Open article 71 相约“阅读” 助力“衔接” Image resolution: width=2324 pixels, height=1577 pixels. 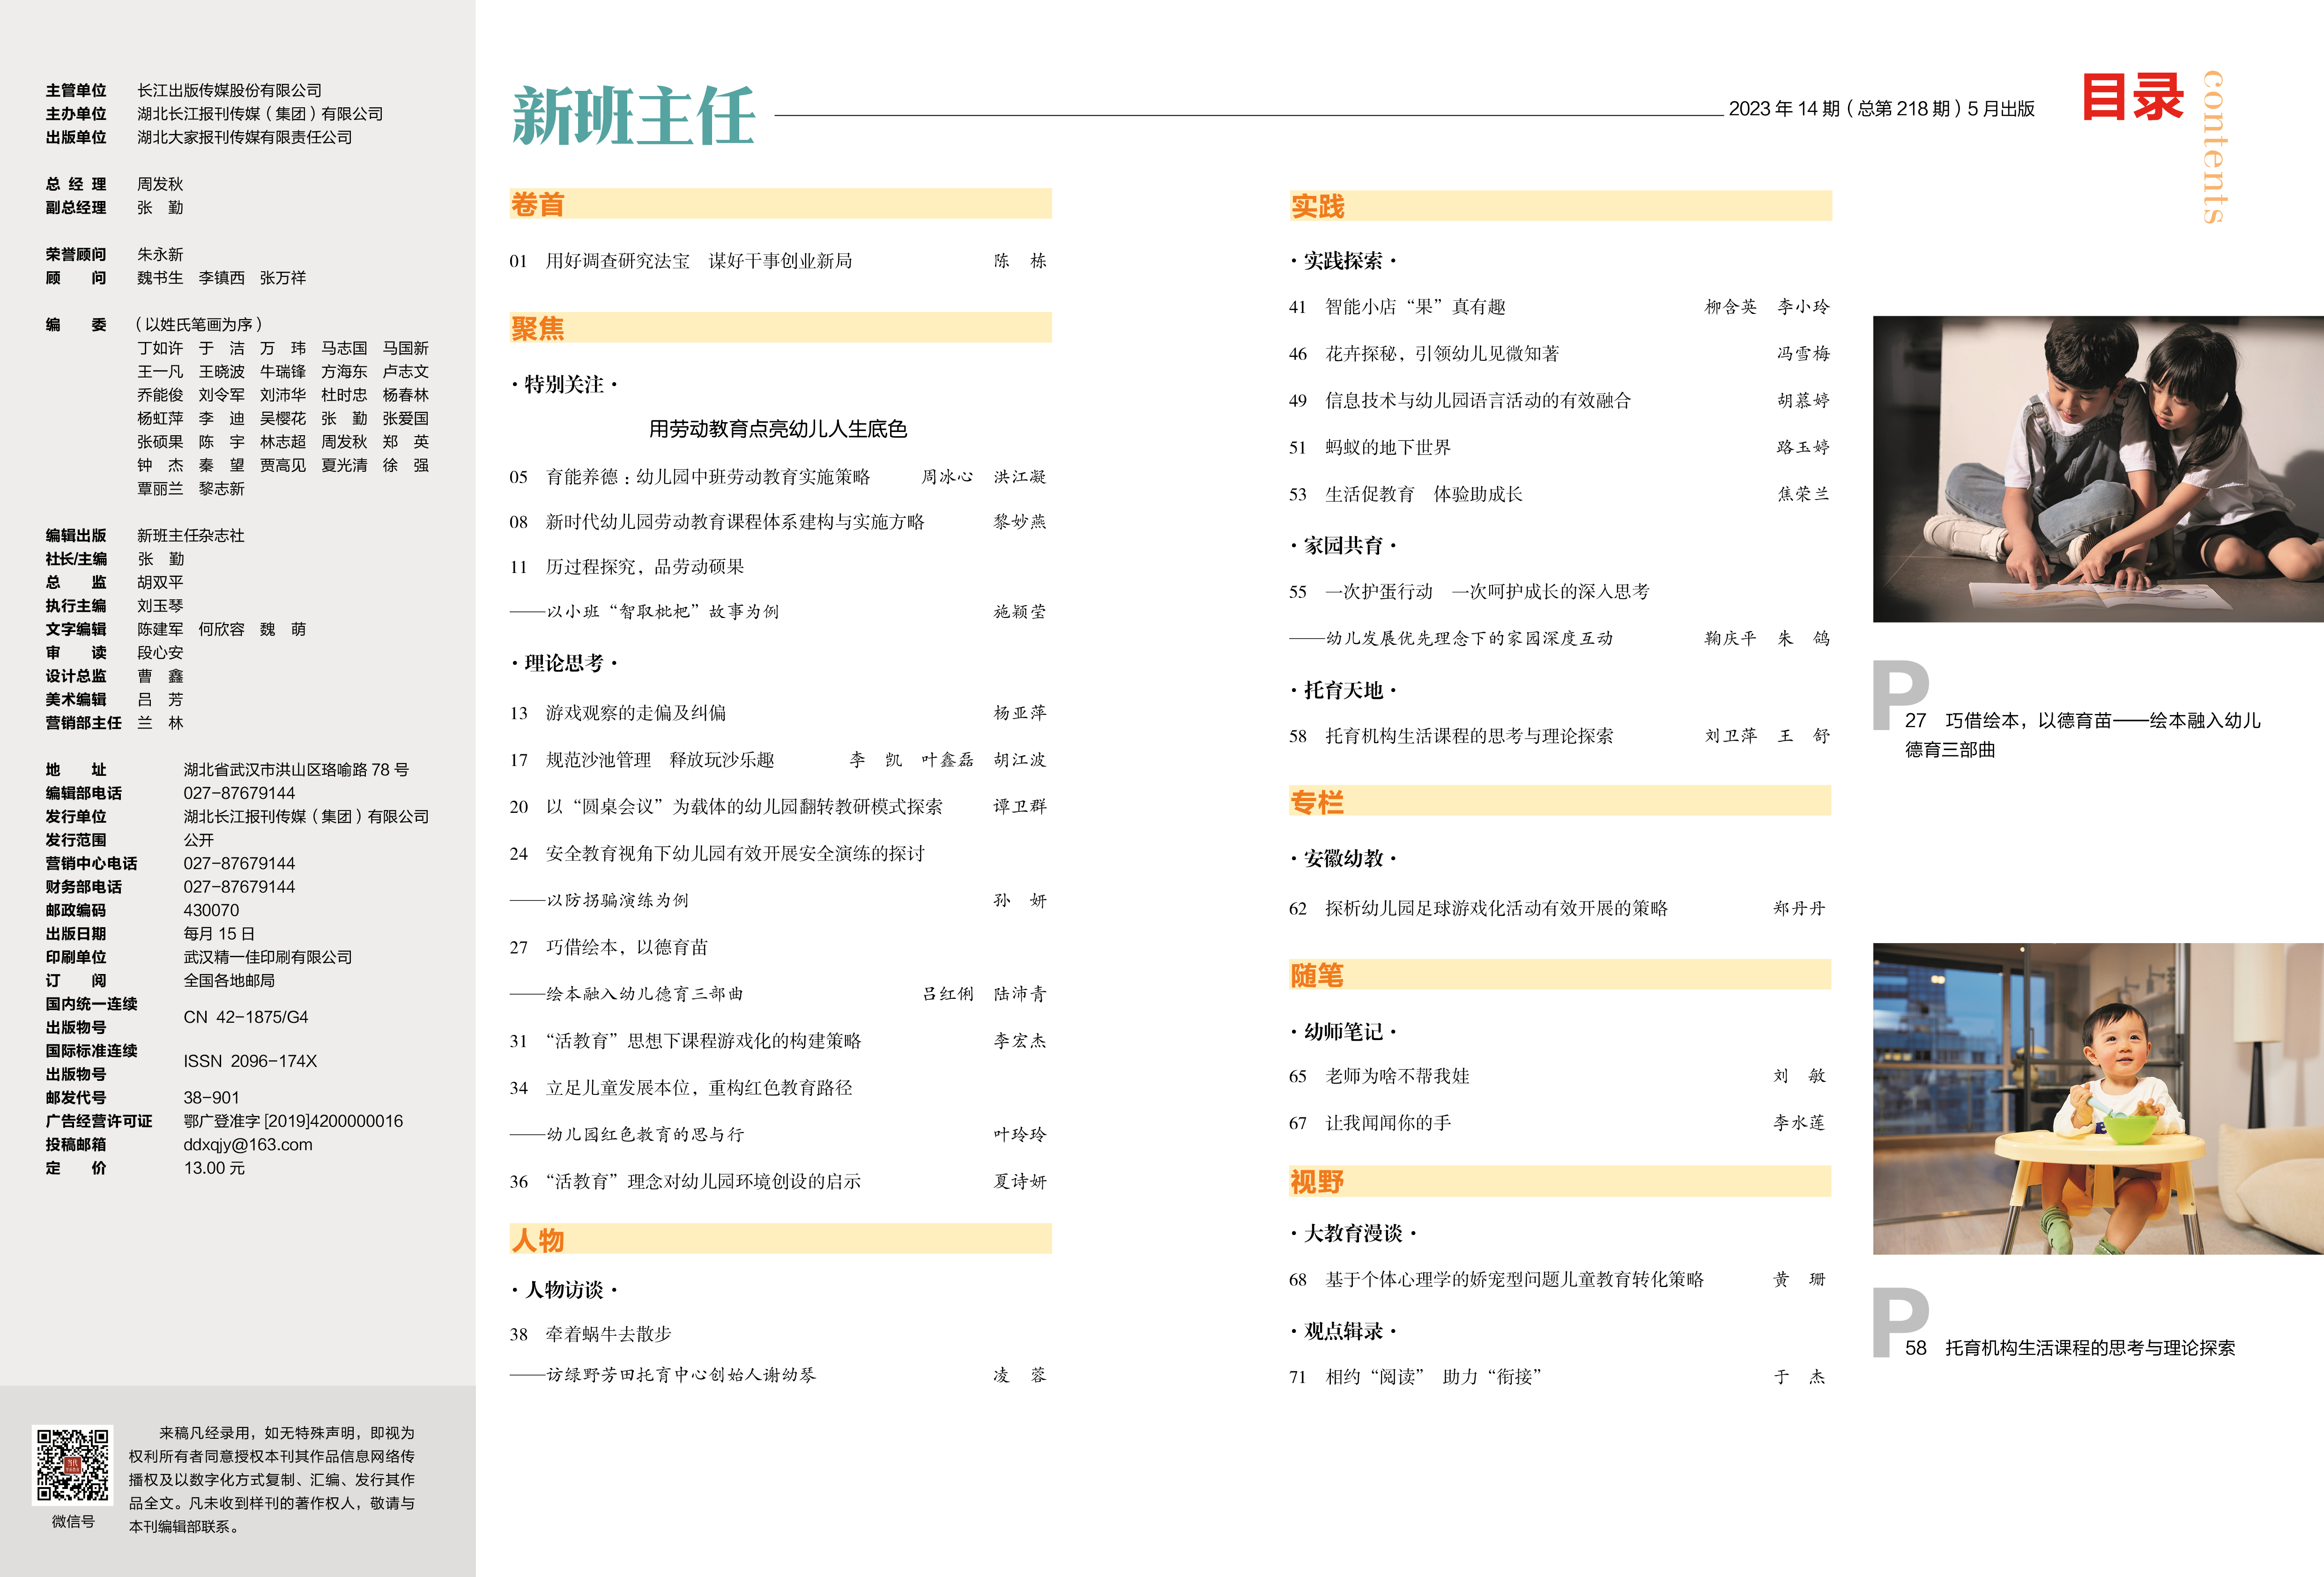[1432, 1377]
